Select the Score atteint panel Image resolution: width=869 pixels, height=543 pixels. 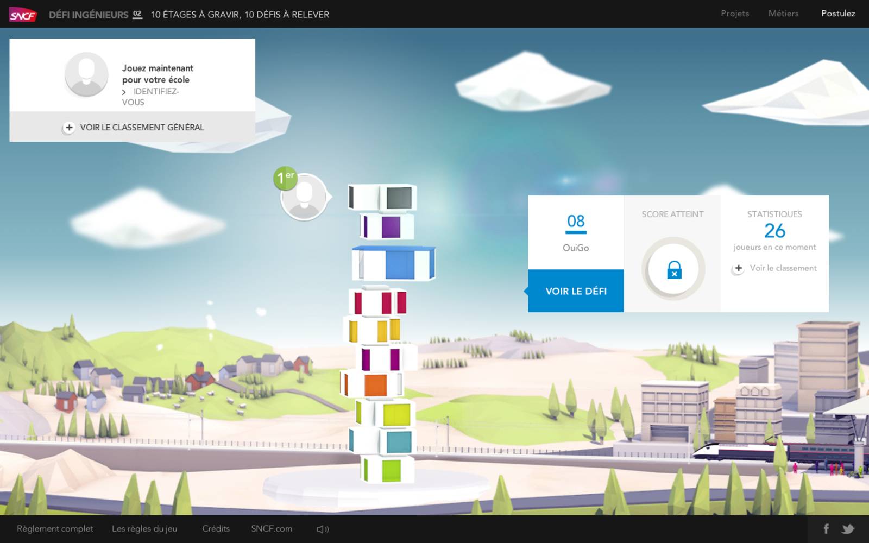point(672,254)
